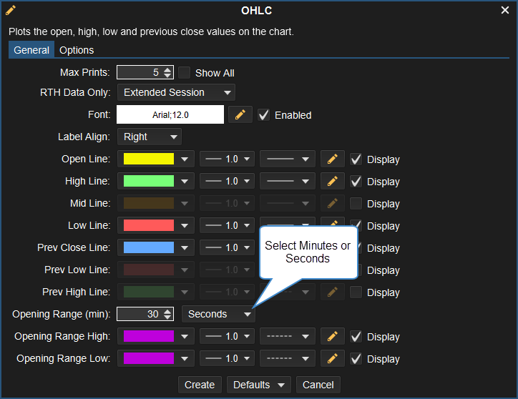This screenshot has width=518, height=399.
Task: Switch to the Options tab
Action: (x=77, y=50)
